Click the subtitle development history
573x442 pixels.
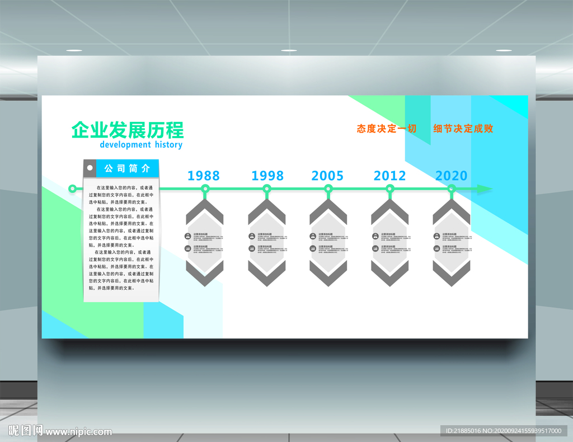(141, 145)
